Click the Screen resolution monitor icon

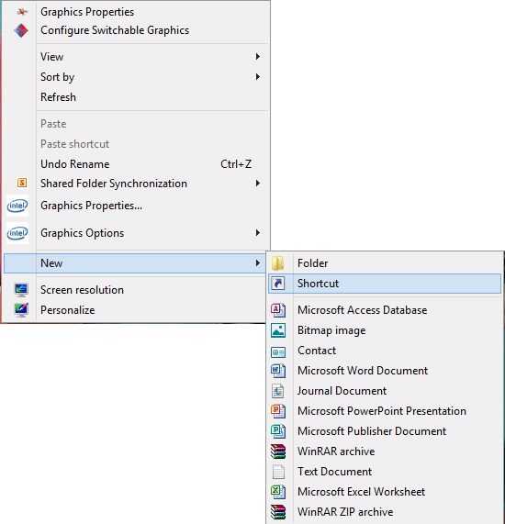[x=21, y=290]
